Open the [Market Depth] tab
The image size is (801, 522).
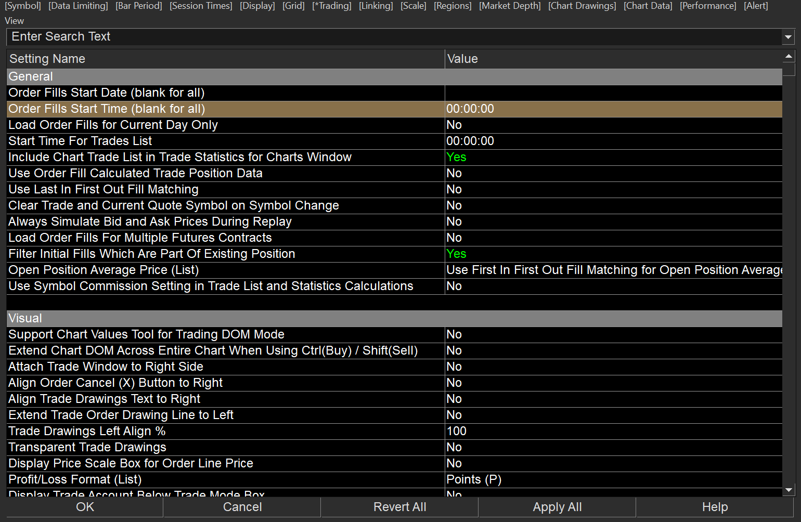510,6
